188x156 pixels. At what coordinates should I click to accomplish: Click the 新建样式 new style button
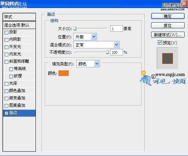coord(168,35)
